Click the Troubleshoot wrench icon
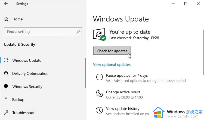 [x=6, y=112]
